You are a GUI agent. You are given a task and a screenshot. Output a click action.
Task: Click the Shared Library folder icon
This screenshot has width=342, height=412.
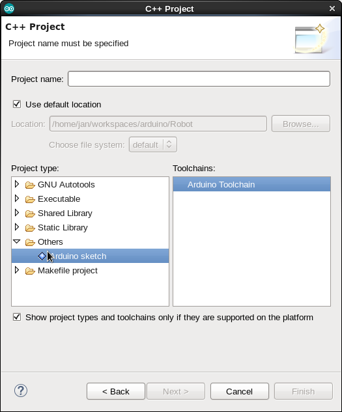point(30,213)
